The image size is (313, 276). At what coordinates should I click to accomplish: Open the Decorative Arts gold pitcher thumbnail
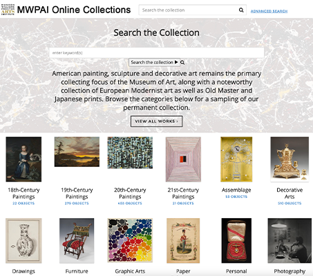pos(290,159)
